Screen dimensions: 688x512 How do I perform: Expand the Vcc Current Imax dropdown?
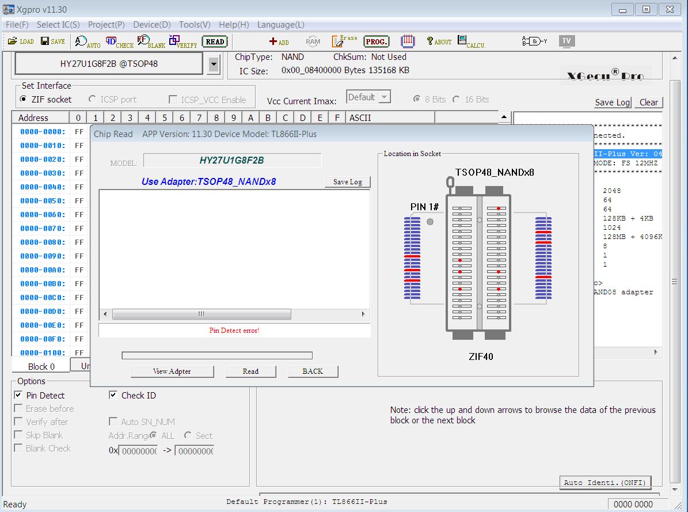(x=384, y=97)
